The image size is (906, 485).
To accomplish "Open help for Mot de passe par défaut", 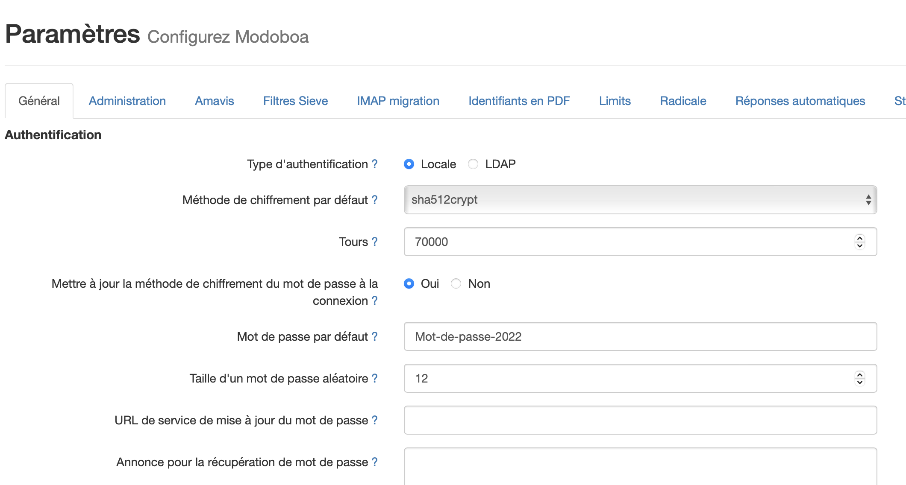I will tap(374, 336).
